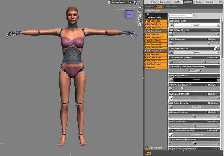Image resolution: width=224 pixels, height=156 pixels.
Task: Open the Shader Baker sub-tab
Action: point(171,6)
